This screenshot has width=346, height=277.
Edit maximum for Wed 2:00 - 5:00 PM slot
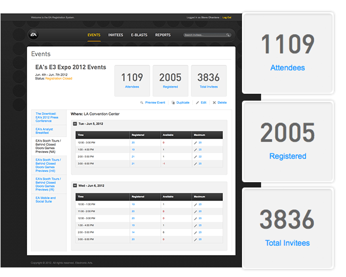point(195,233)
